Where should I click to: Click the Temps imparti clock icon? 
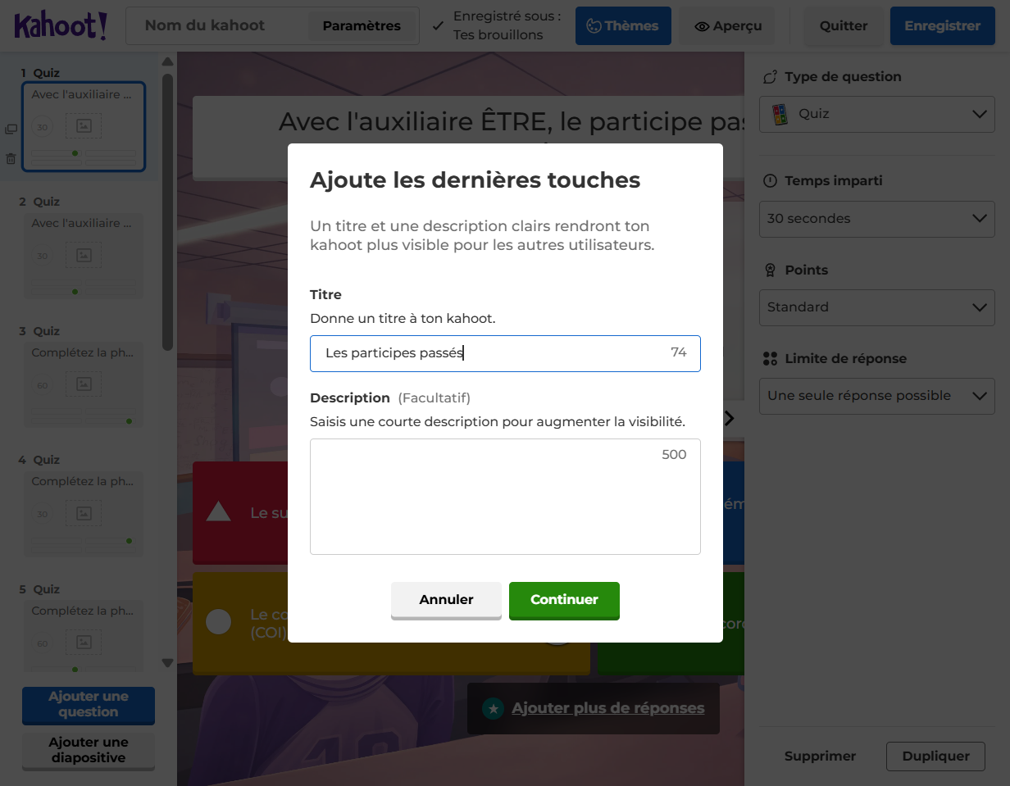click(x=769, y=181)
